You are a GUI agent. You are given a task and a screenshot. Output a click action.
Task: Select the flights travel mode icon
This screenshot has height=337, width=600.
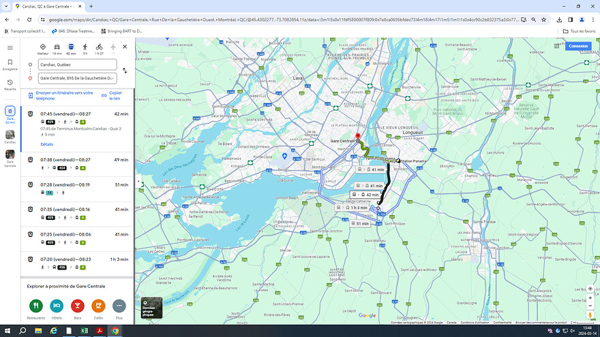coord(113,48)
